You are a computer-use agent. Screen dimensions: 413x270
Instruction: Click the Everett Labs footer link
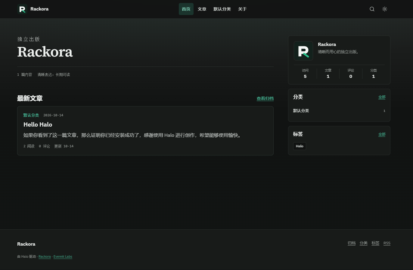pyautogui.click(x=63, y=257)
